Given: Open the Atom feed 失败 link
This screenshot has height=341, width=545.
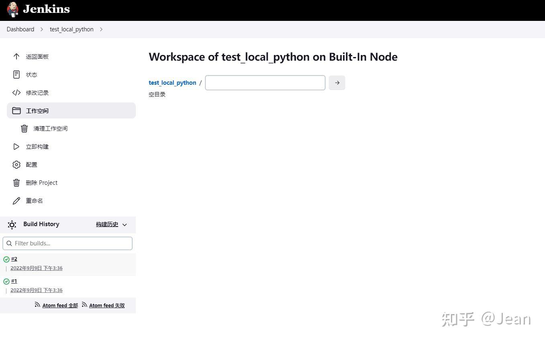Looking at the screenshot, I should (107, 306).
